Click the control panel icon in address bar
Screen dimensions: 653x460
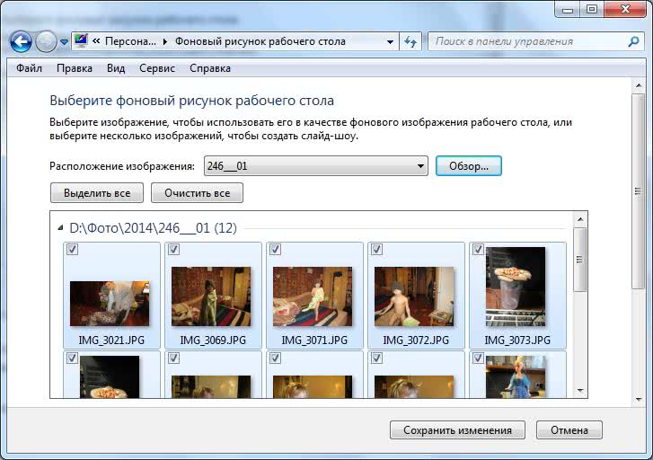pyautogui.click(x=81, y=40)
